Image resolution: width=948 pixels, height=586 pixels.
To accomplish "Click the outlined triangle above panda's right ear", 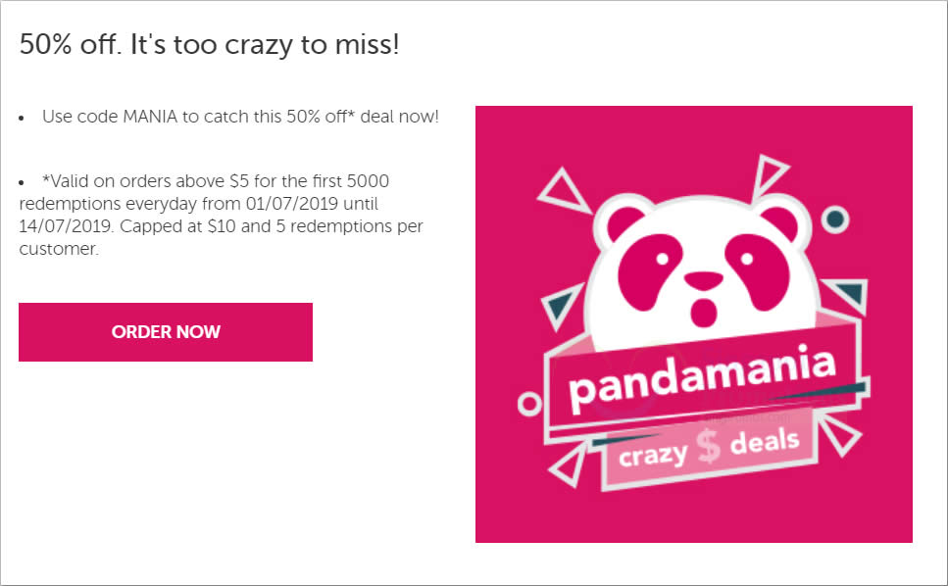I will pos(767,175).
